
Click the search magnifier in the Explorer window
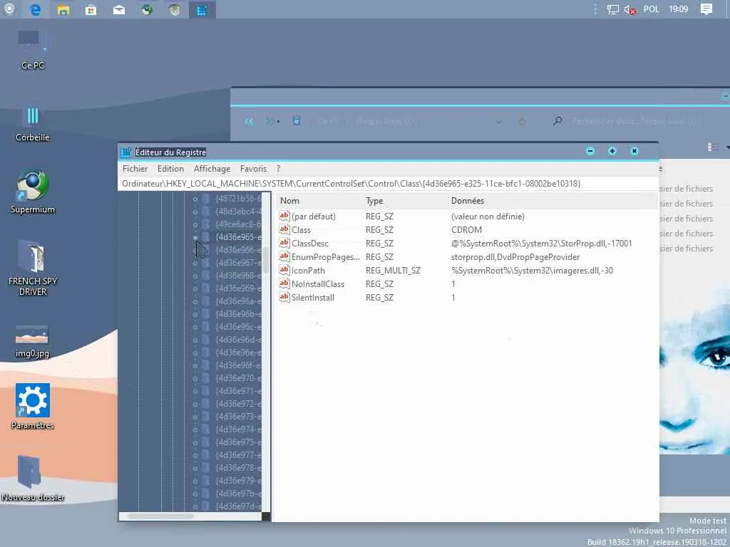[x=557, y=121]
